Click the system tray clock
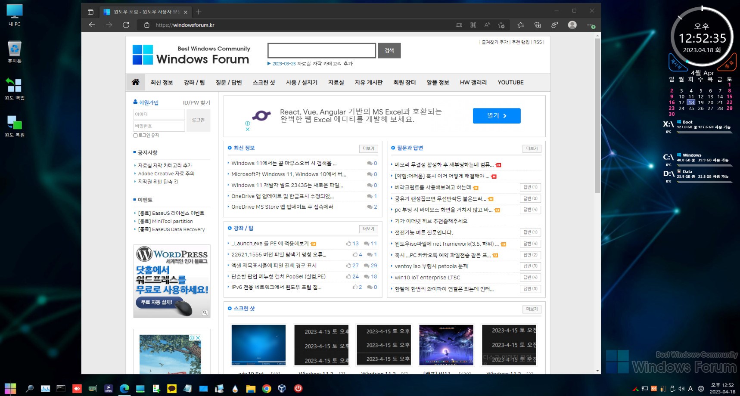The width and height of the screenshot is (740, 396). [722, 388]
